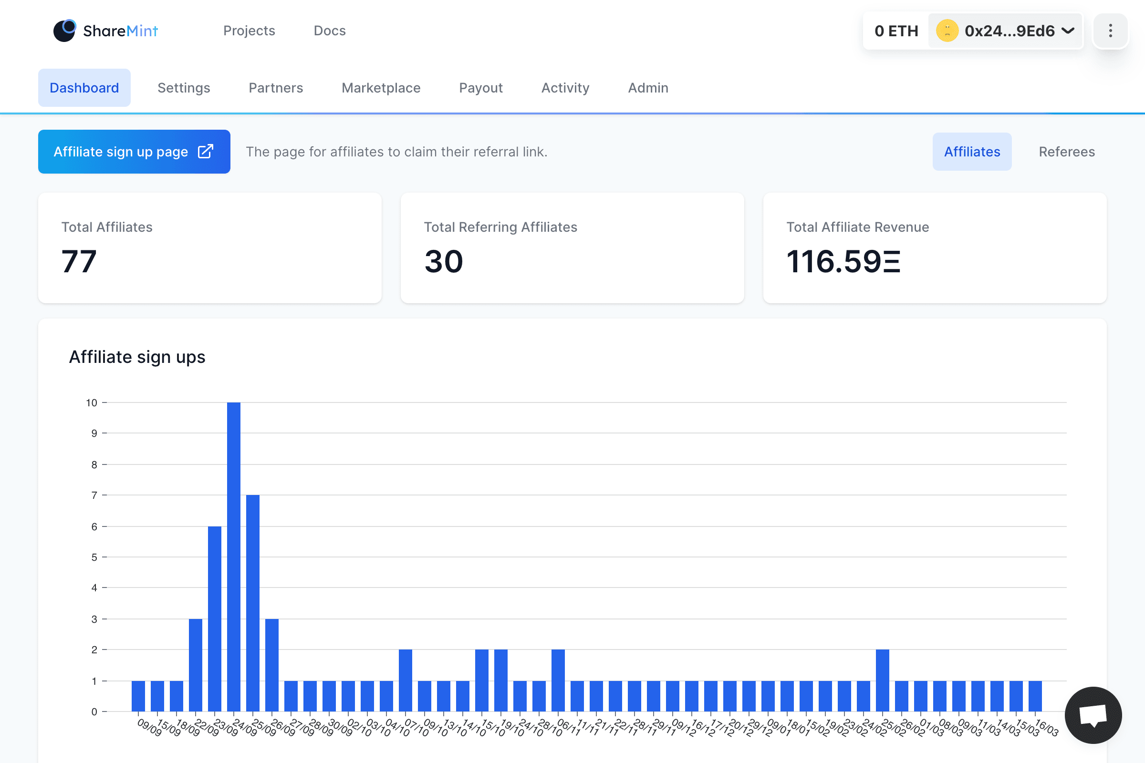Open the chat support bubble

pos(1093,715)
